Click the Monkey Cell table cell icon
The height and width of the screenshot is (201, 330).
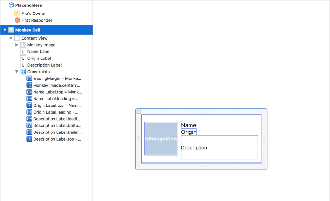click(11, 30)
